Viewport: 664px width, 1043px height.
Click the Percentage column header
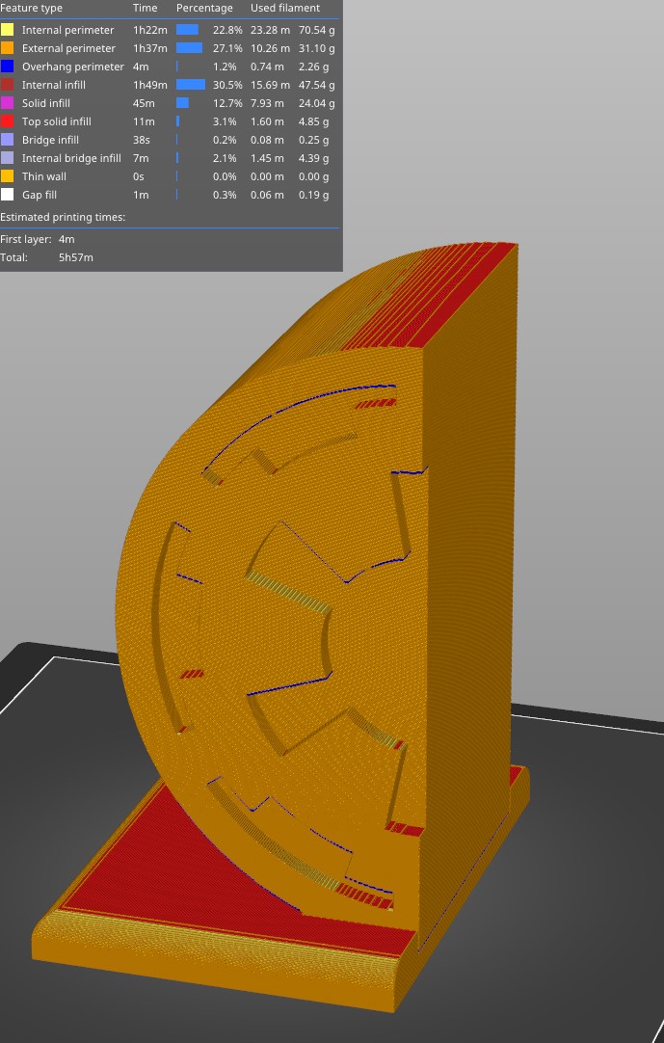(204, 8)
